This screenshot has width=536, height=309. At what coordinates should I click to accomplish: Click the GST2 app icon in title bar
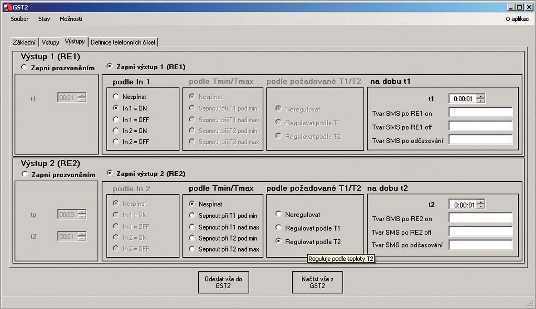[x=7, y=7]
